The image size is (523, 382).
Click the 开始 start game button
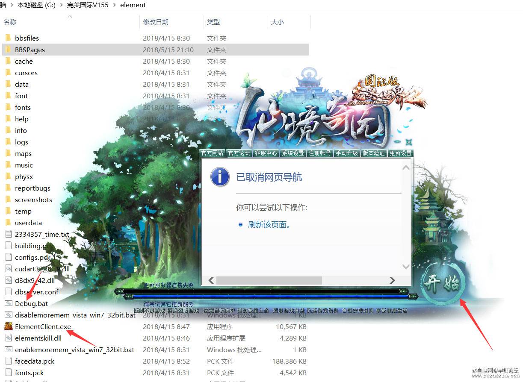click(441, 283)
